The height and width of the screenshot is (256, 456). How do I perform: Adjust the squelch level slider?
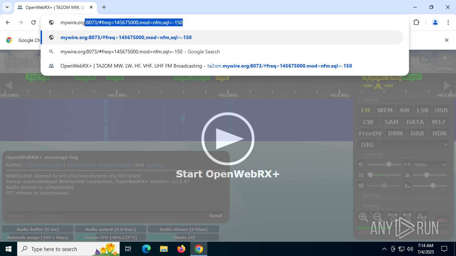384,175
